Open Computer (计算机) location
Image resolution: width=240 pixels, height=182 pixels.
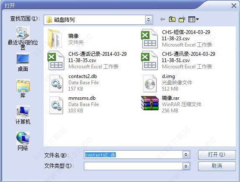(23, 115)
